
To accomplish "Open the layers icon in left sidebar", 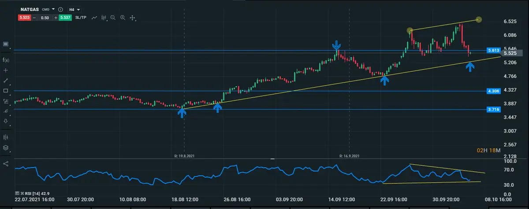I will 6,148.
